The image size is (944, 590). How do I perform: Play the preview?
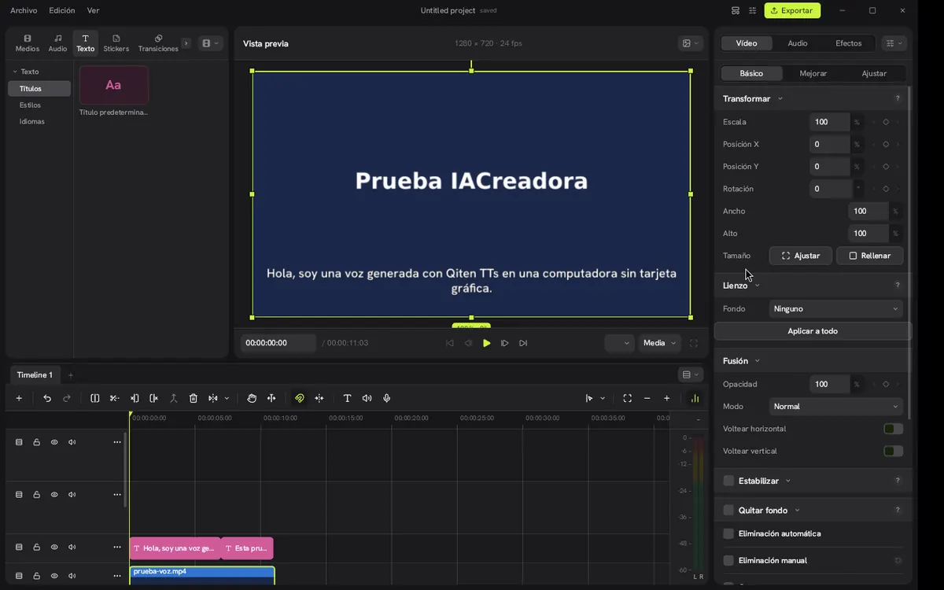[x=486, y=343]
